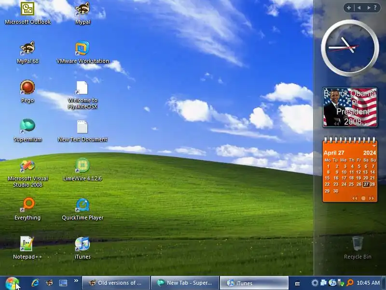Click the windows sidebar tray icon

click(323, 283)
